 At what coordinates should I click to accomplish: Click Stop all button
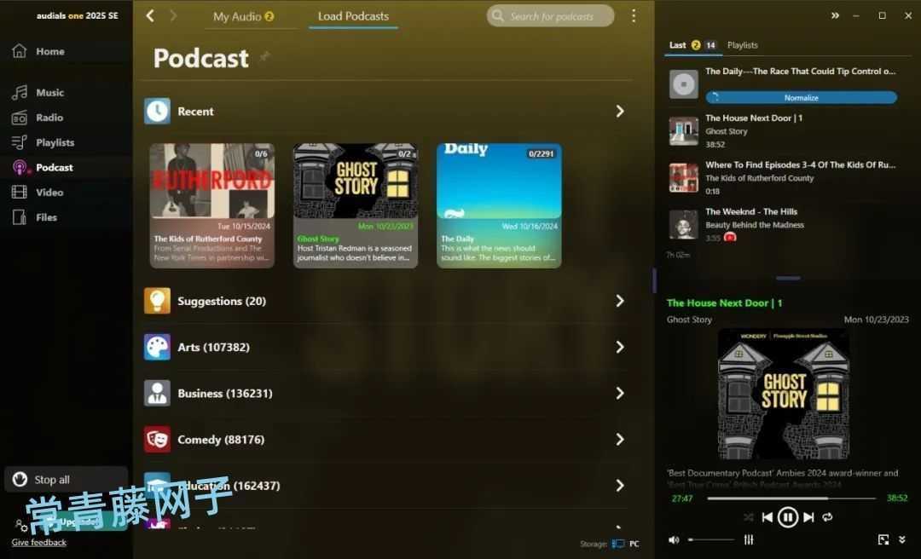[x=66, y=480]
